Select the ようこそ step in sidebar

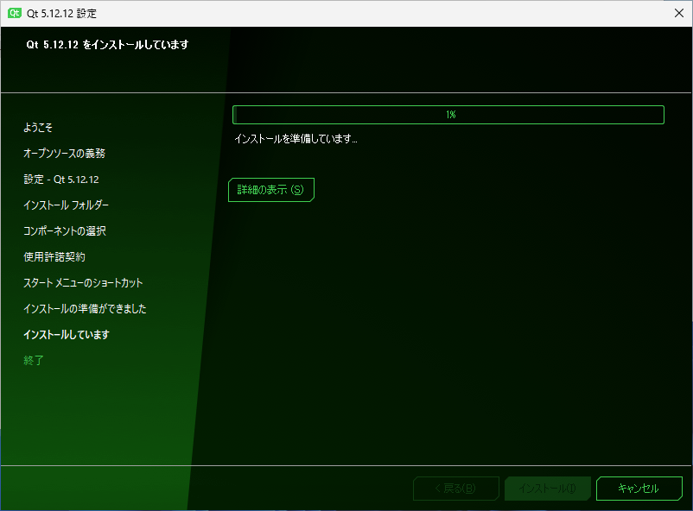point(38,128)
